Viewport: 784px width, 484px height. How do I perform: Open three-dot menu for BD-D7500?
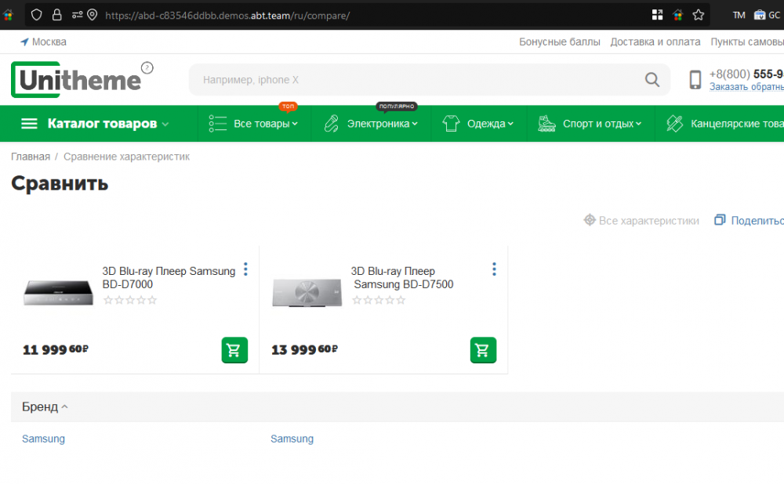coord(494,269)
